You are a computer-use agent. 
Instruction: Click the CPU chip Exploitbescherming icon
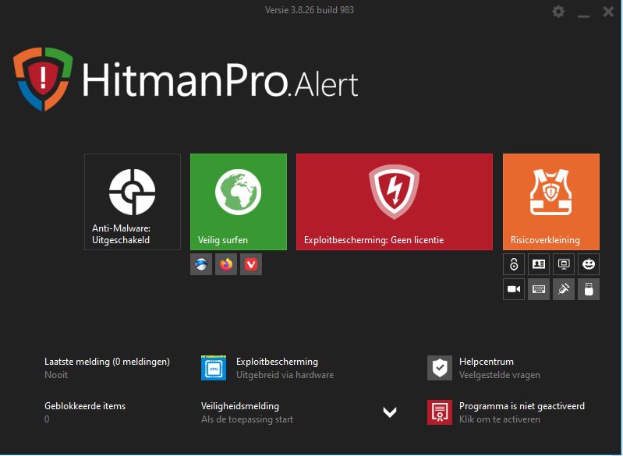pos(214,368)
